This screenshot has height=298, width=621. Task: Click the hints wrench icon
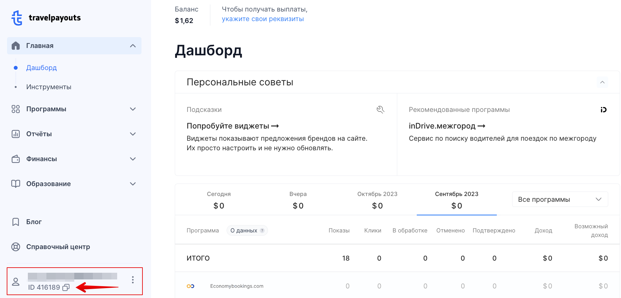coord(380,110)
